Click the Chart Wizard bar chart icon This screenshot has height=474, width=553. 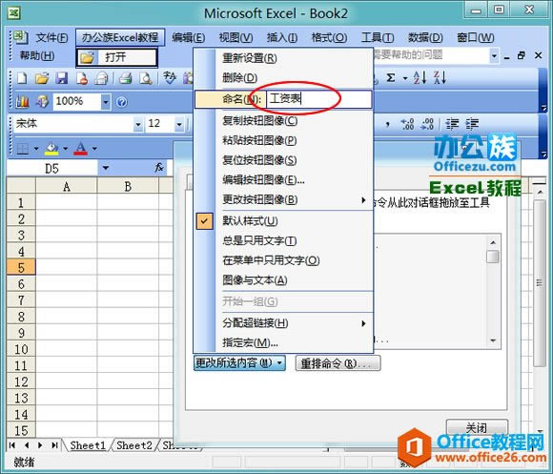pyautogui.click(x=23, y=101)
